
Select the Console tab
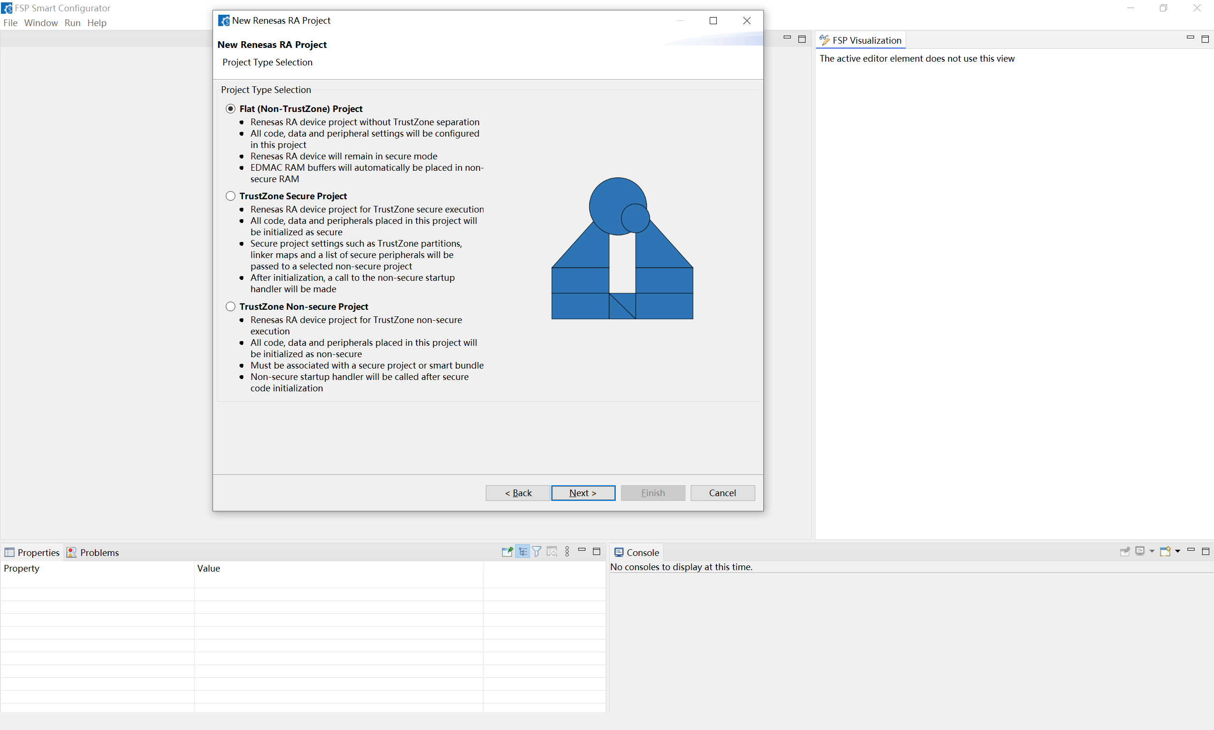click(637, 553)
